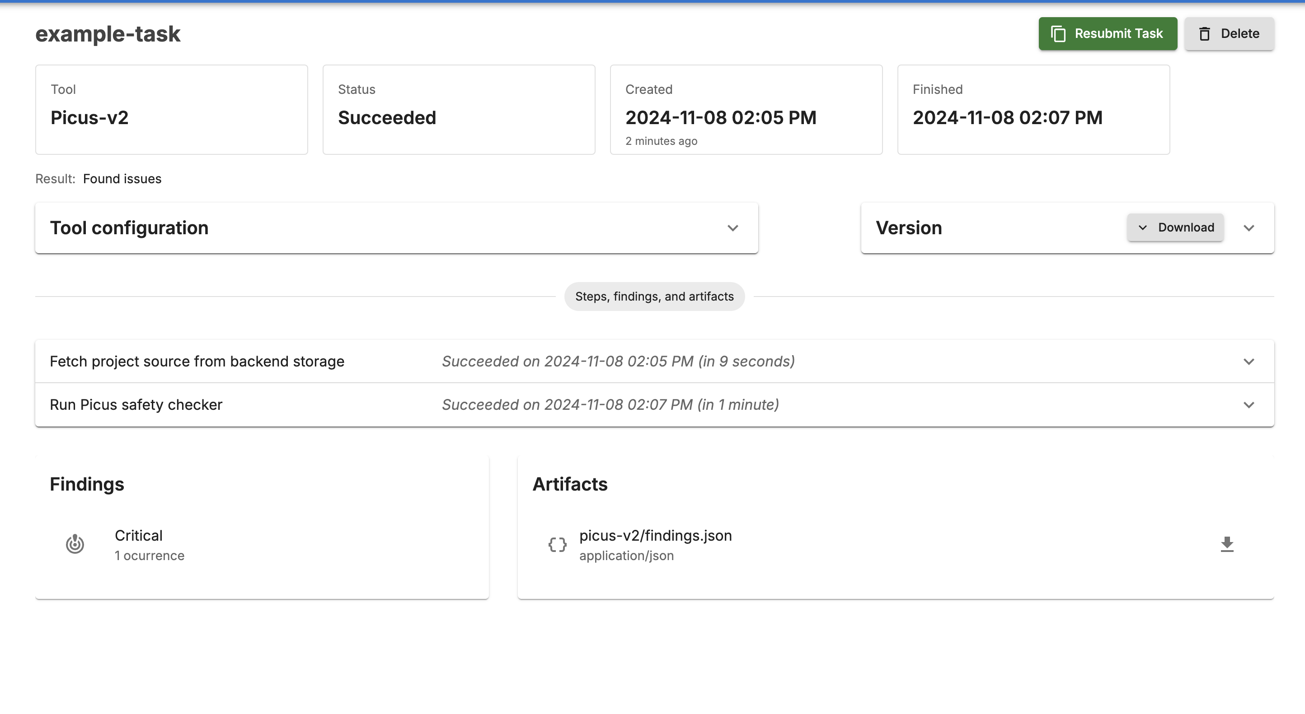
Task: Expand the Version panel chevron
Action: 1249,228
